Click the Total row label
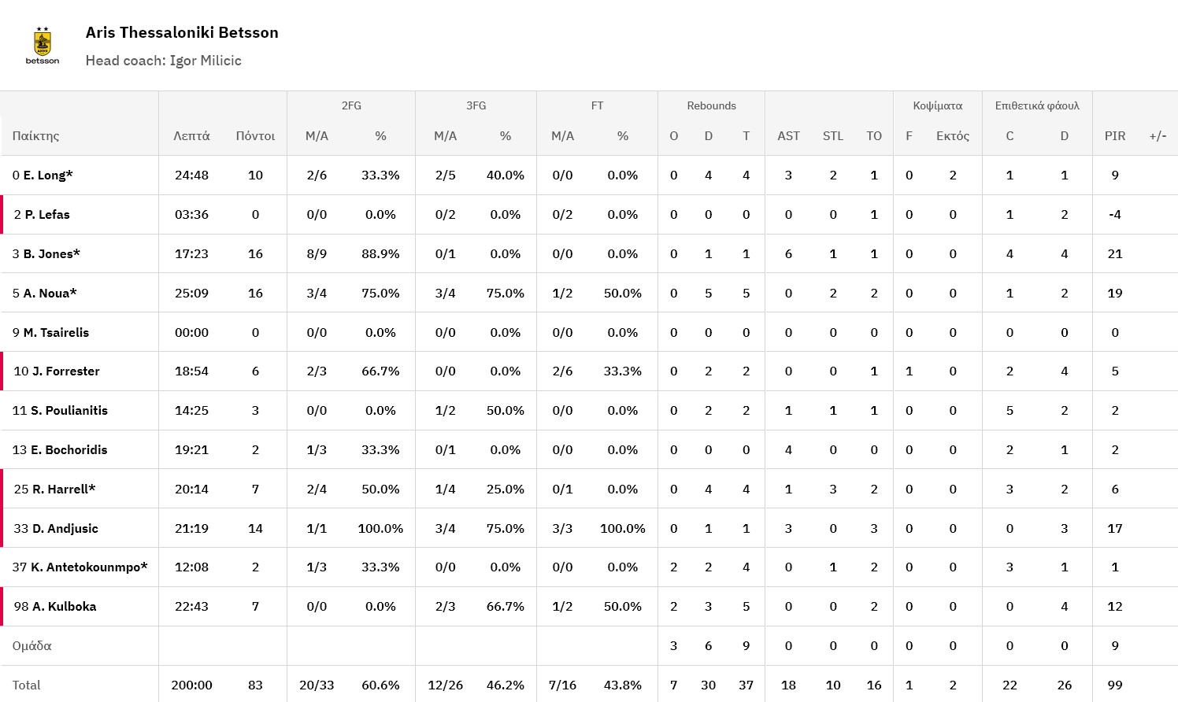This screenshot has height=702, width=1178. (26, 685)
